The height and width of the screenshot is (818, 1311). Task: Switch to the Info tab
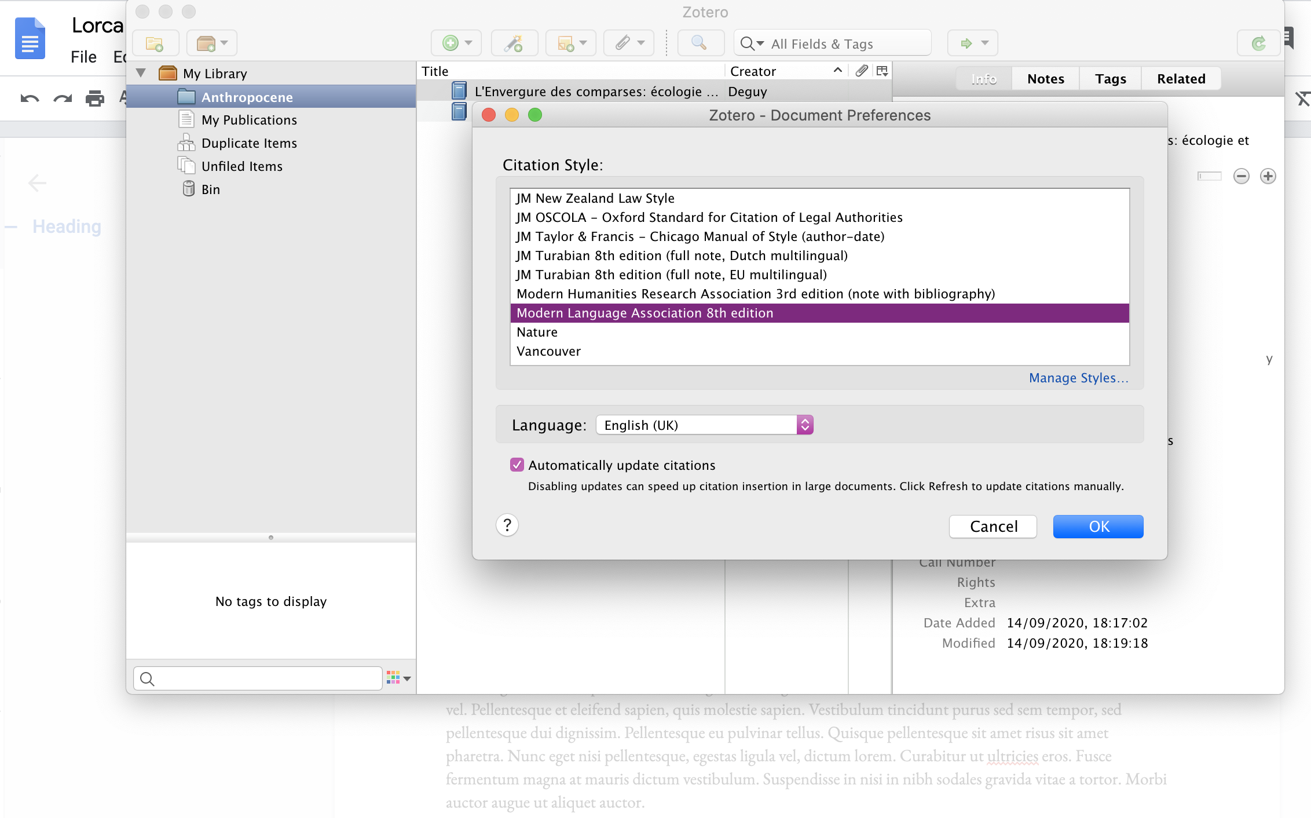[x=983, y=79]
